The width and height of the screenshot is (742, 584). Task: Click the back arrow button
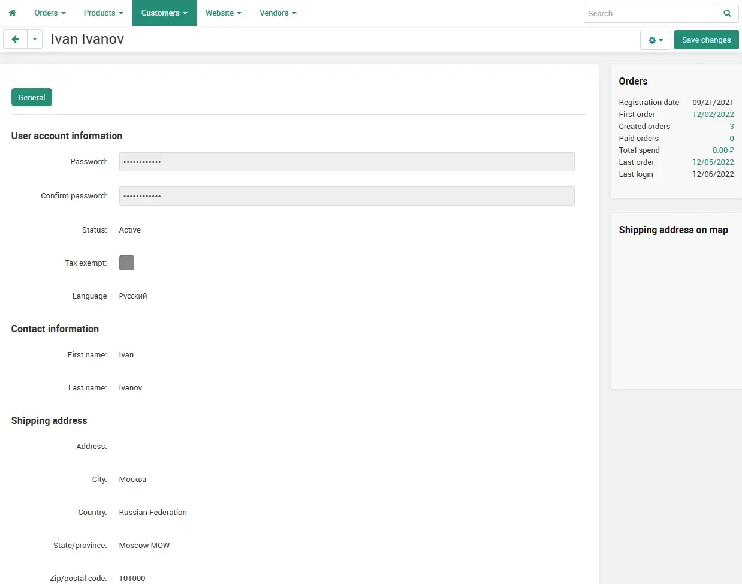(x=15, y=40)
